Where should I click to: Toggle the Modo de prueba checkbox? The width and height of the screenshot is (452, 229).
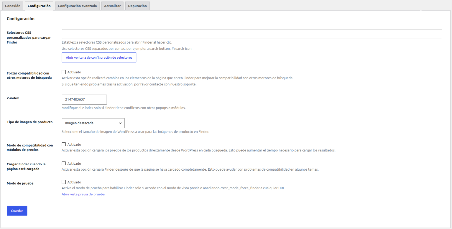64,182
